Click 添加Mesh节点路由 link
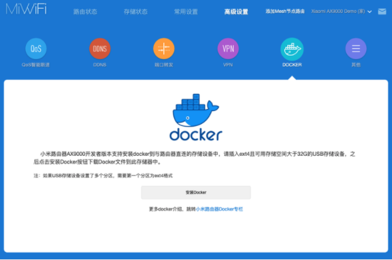The image size is (392, 260). click(x=285, y=12)
